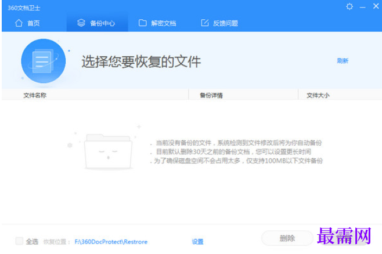Click the 刷新 refresh link
The image size is (382, 254).
[343, 61]
